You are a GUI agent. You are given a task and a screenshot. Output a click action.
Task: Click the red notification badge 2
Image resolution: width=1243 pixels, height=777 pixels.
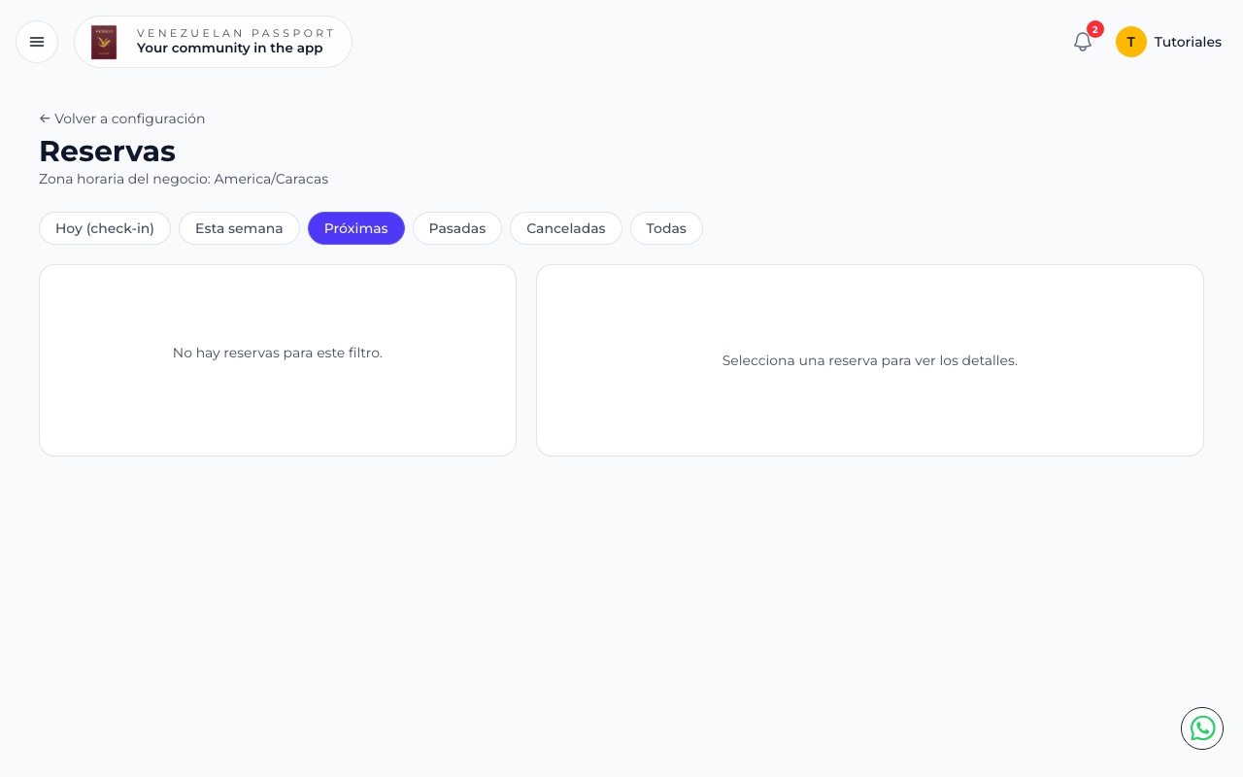click(x=1095, y=29)
